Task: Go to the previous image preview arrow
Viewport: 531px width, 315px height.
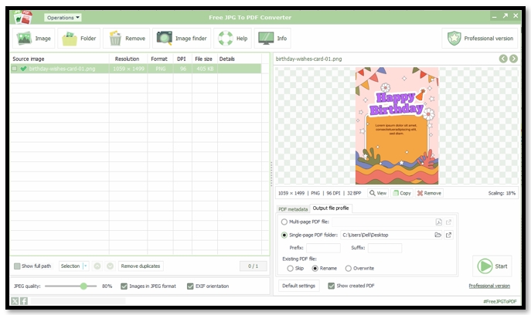Action: pos(503,59)
